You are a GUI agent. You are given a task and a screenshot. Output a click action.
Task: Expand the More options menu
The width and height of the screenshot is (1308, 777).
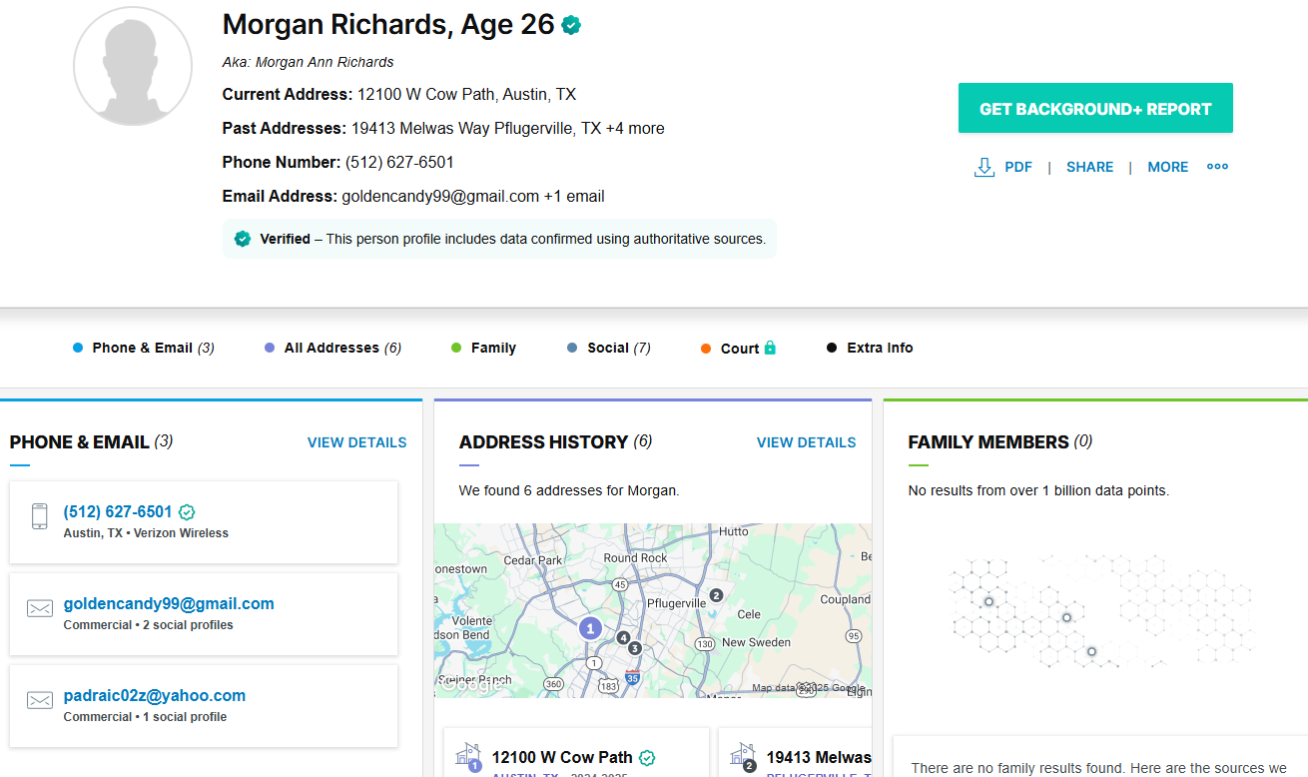pos(1167,167)
